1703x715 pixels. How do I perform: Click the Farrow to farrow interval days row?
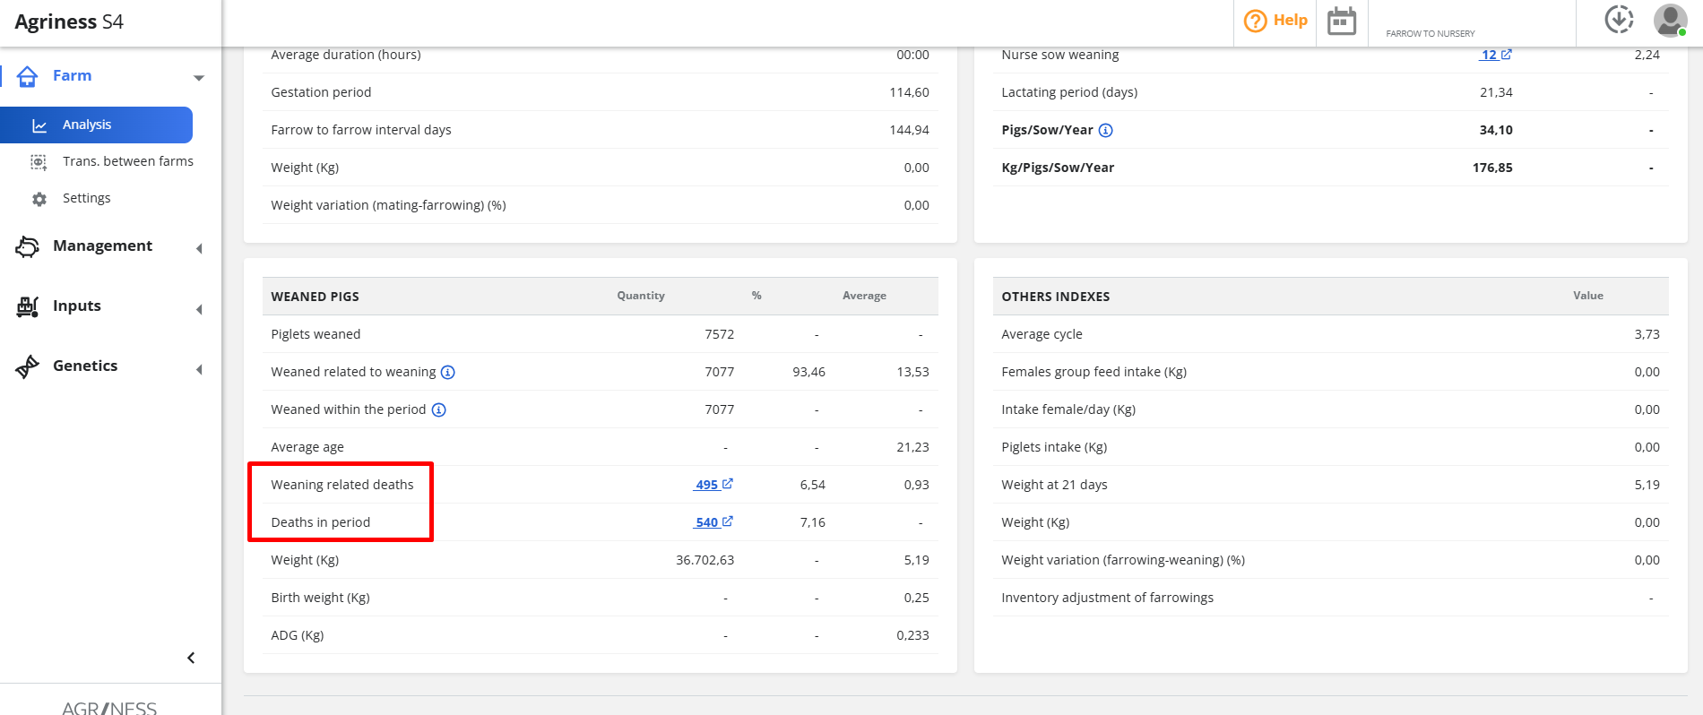coord(601,130)
